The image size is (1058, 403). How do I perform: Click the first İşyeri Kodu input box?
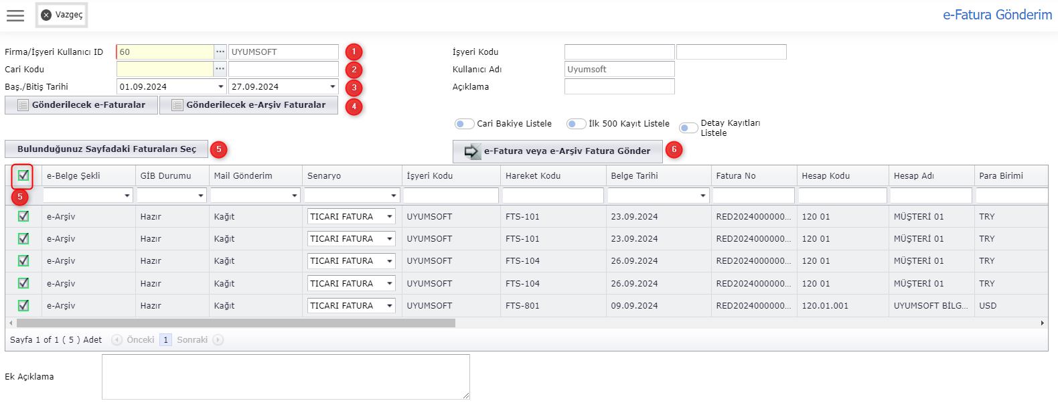pos(619,52)
